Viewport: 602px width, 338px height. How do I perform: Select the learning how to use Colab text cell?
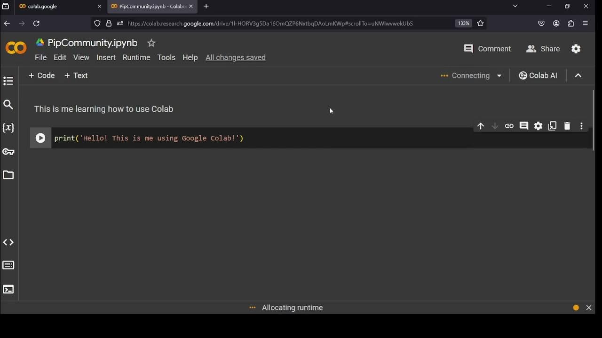pos(103,109)
